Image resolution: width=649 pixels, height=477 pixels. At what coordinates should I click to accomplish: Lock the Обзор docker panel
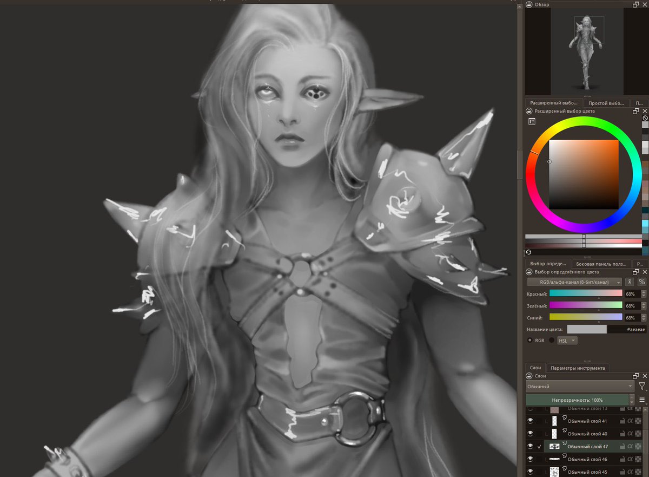[529, 4]
